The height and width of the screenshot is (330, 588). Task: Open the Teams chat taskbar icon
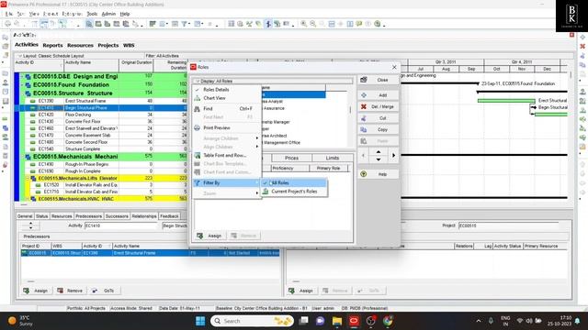320,321
